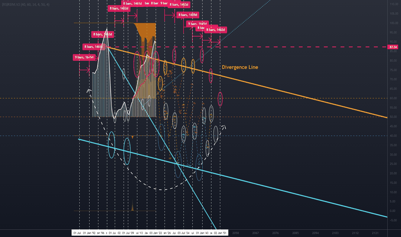401x237 pixels.
Task: Click the -5.00 price scale label
Action: [x=394, y=220]
